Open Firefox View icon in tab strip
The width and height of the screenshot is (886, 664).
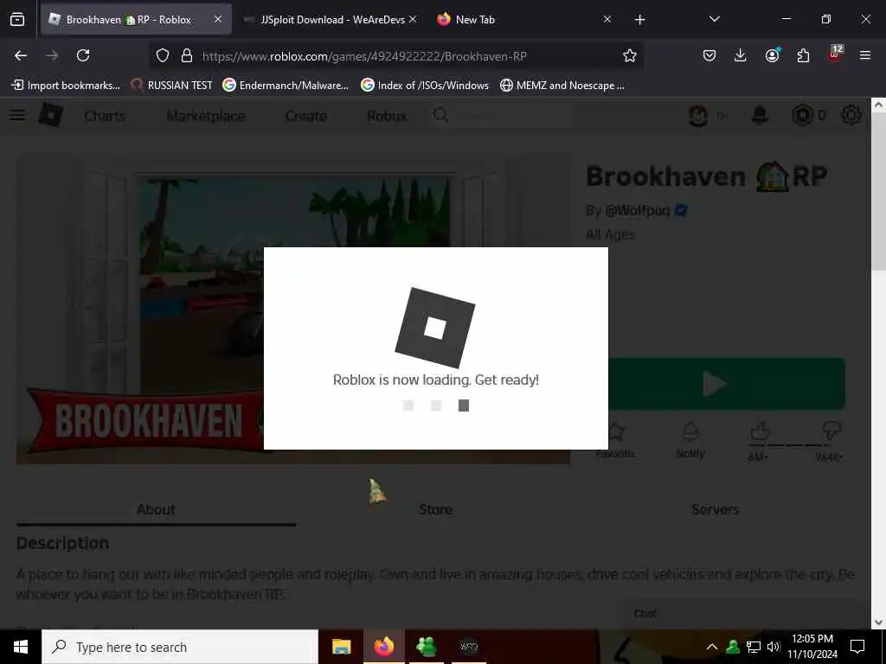pos(17,20)
